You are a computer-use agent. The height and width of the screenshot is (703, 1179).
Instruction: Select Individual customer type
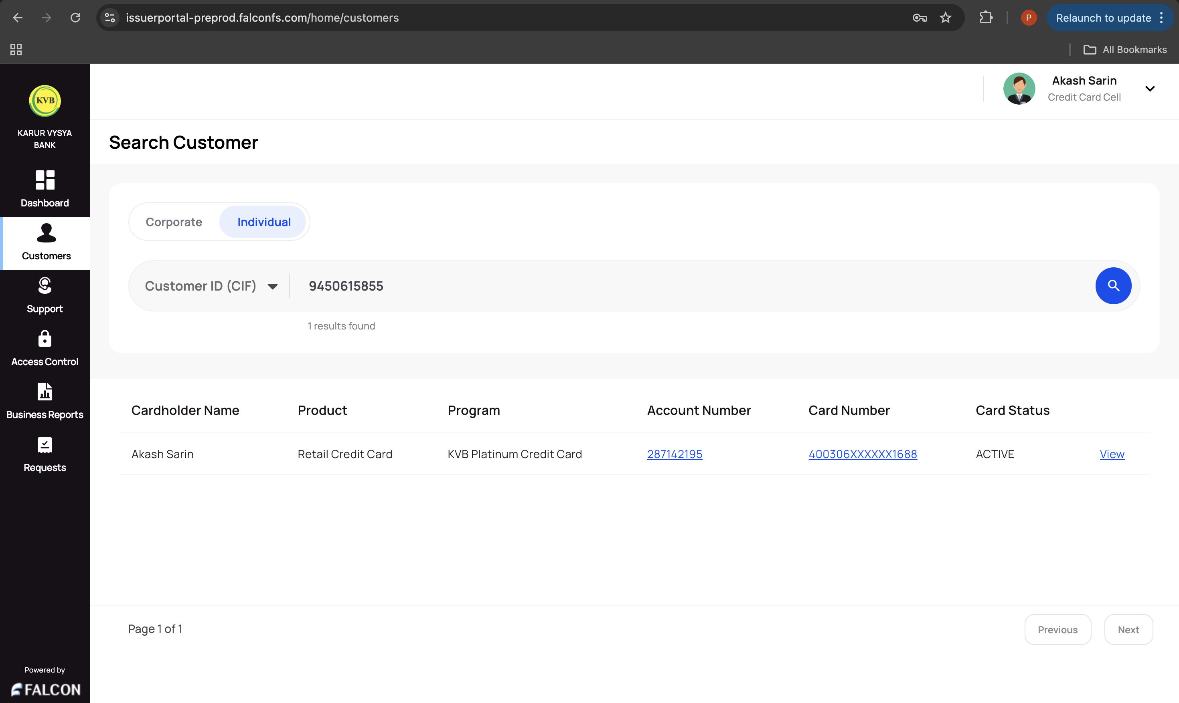pos(263,222)
